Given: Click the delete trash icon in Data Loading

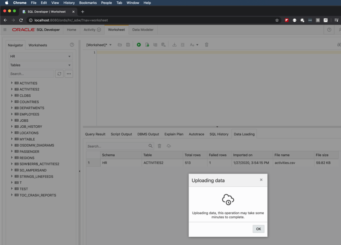Looking at the screenshot, I should (160, 146).
